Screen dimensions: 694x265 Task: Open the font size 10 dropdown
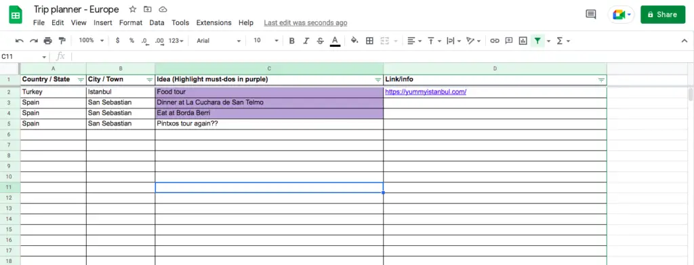click(266, 41)
